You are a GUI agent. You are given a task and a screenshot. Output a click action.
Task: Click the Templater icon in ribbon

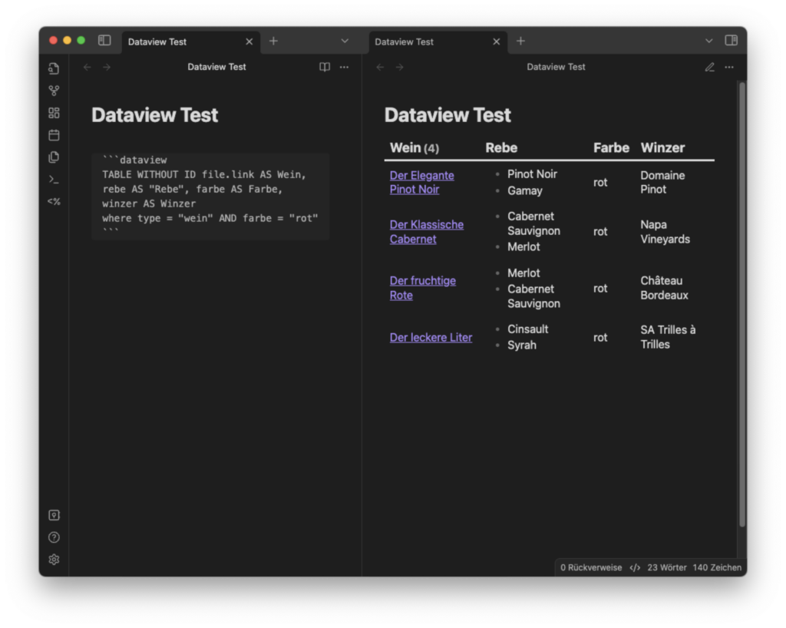[54, 201]
